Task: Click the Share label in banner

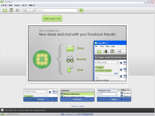Action: click(x=80, y=48)
